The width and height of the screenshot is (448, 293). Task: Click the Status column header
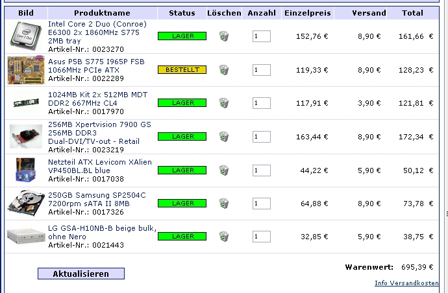(x=182, y=13)
